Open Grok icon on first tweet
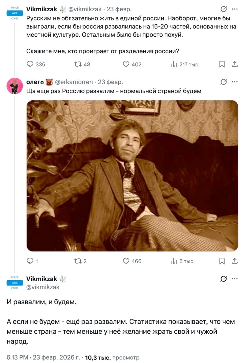The height and width of the screenshot is (363, 245). click(x=223, y=9)
